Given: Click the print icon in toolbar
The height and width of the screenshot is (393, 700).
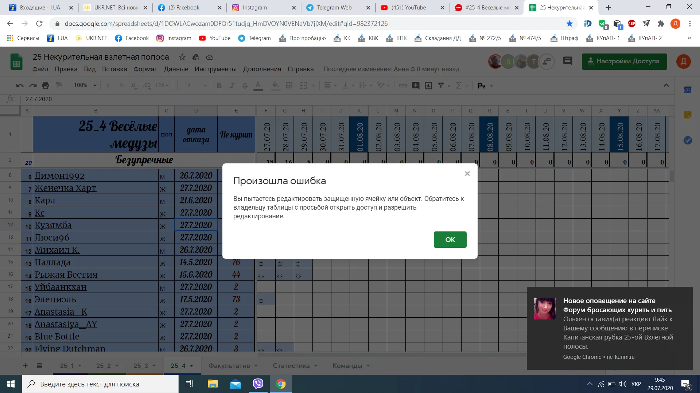Looking at the screenshot, I should coord(46,86).
